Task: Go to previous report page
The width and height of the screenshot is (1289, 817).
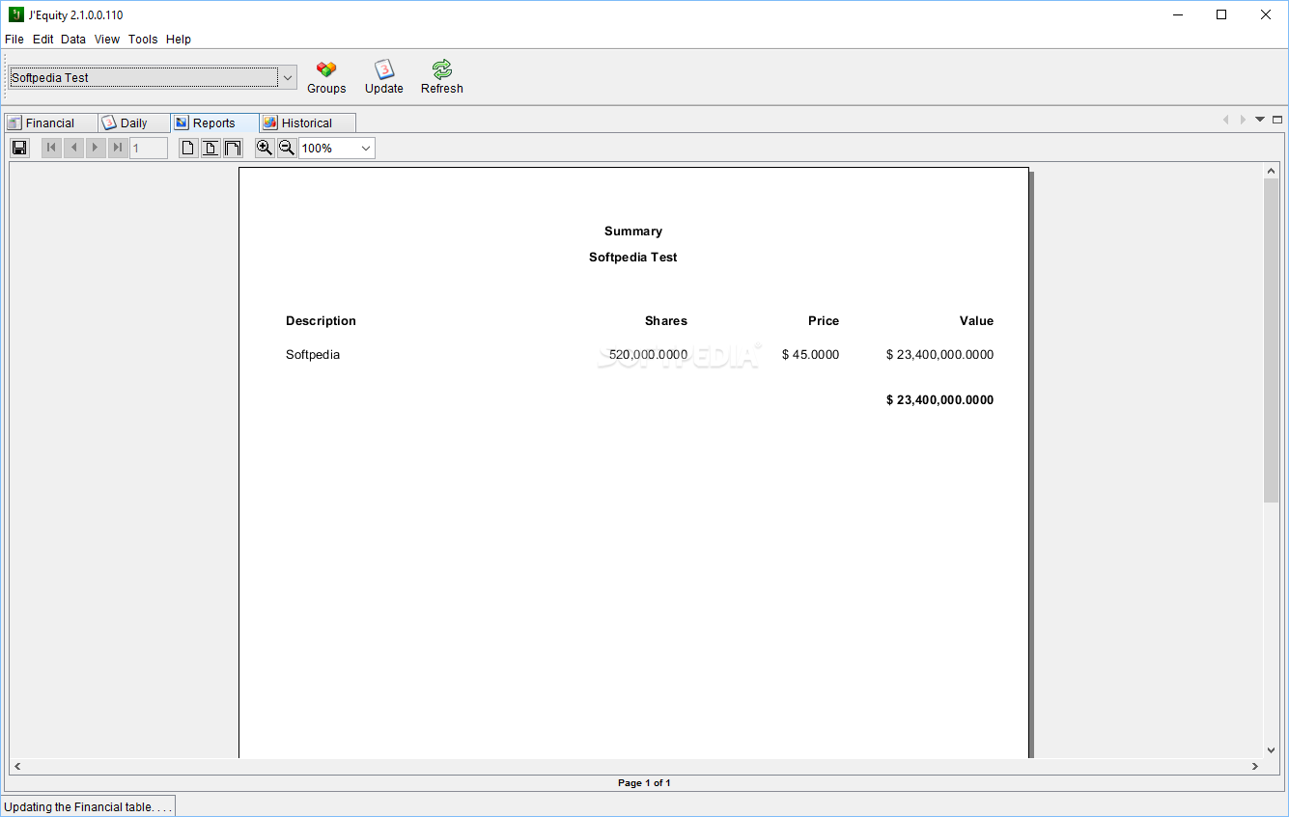Action: tap(73, 148)
